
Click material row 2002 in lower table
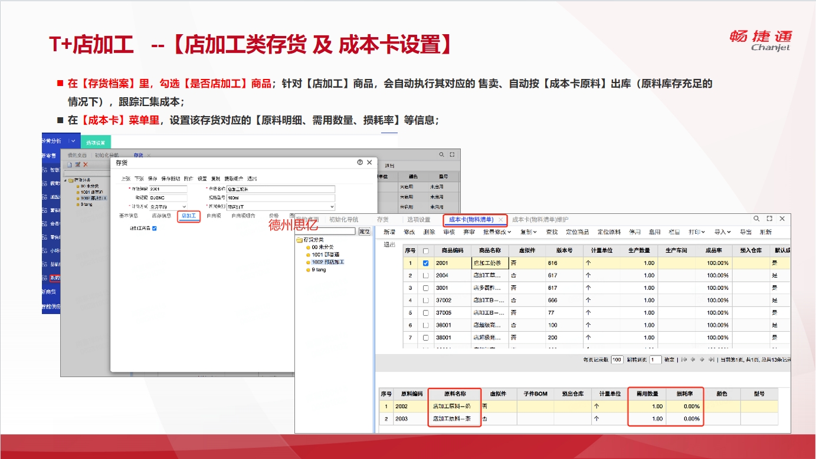578,406
